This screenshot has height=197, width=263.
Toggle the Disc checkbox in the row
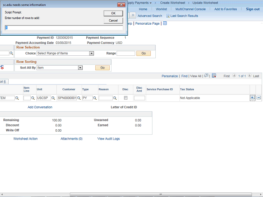[126, 98]
